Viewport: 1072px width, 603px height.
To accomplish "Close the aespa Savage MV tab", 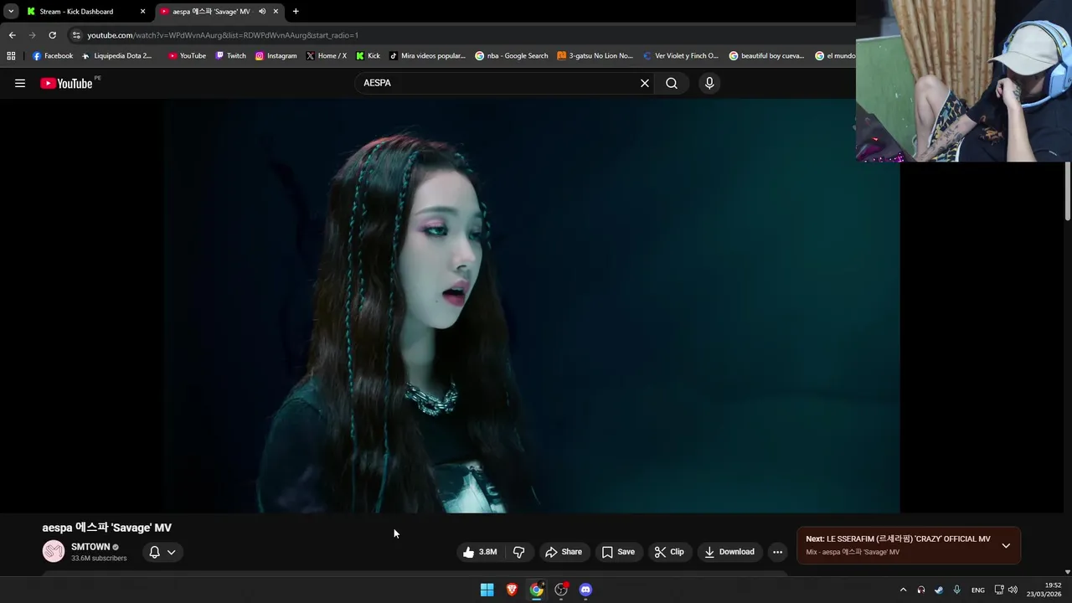I will click(276, 12).
